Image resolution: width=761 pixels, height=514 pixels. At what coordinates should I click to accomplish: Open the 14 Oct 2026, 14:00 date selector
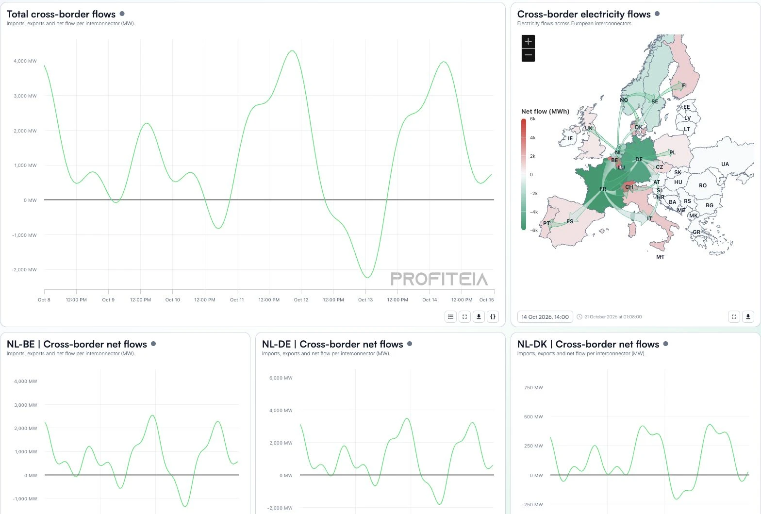(545, 317)
